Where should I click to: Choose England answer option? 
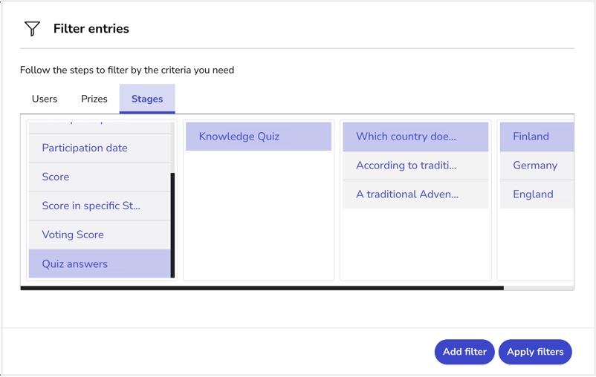coord(537,194)
